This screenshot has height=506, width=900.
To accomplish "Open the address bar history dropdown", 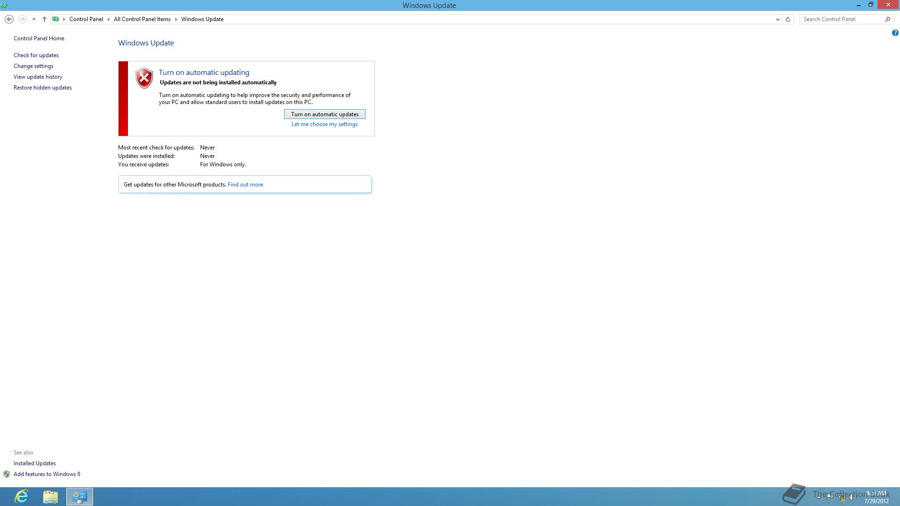I will pyautogui.click(x=778, y=19).
